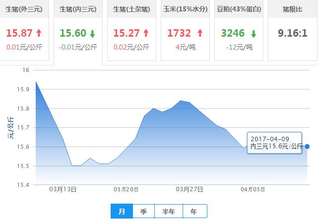
Task: Select the 生猪(土杂猪) price tab
Action: point(131,30)
